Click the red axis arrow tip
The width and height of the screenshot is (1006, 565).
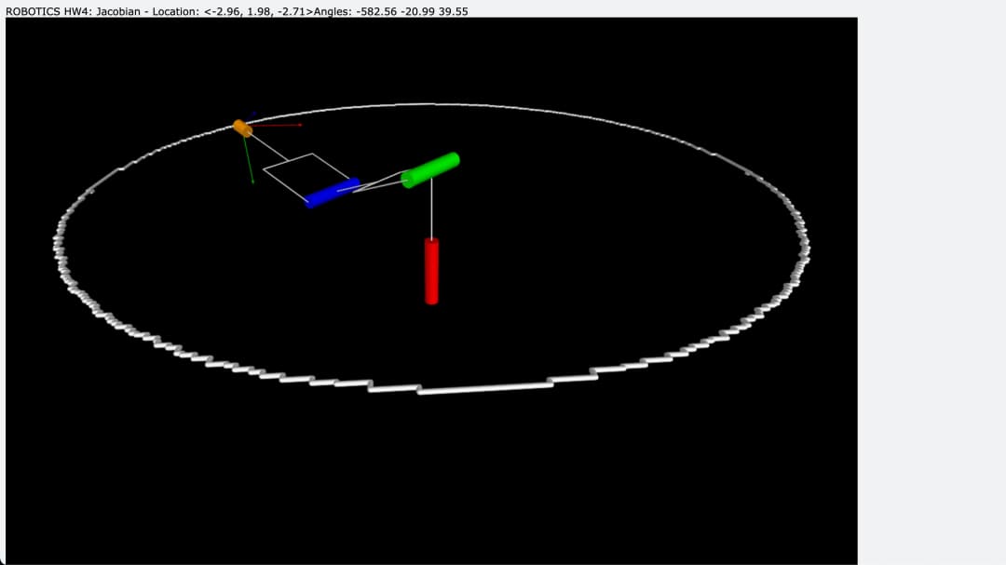(x=300, y=125)
